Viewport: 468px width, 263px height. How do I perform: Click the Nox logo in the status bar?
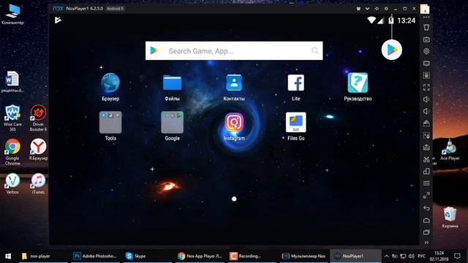click(x=58, y=20)
